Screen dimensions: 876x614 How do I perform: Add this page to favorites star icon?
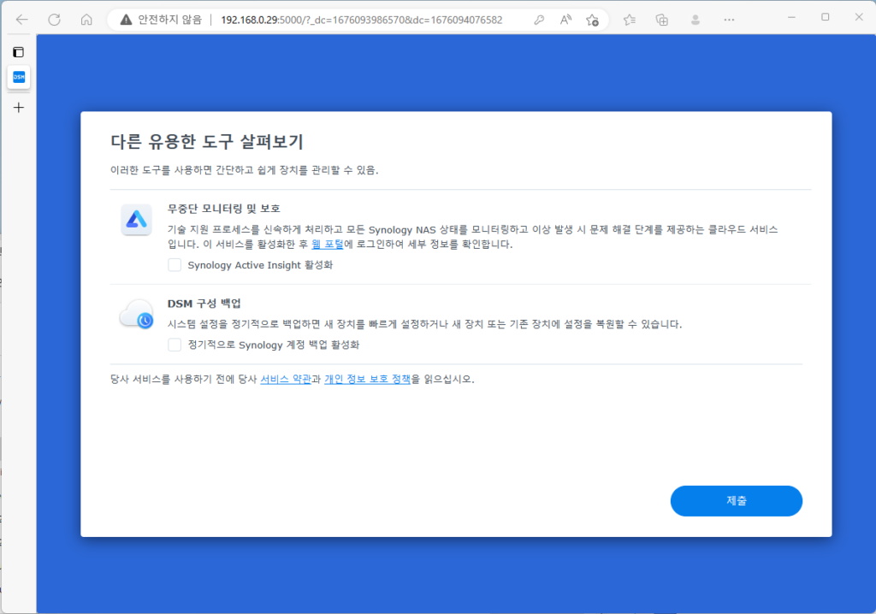click(x=592, y=20)
